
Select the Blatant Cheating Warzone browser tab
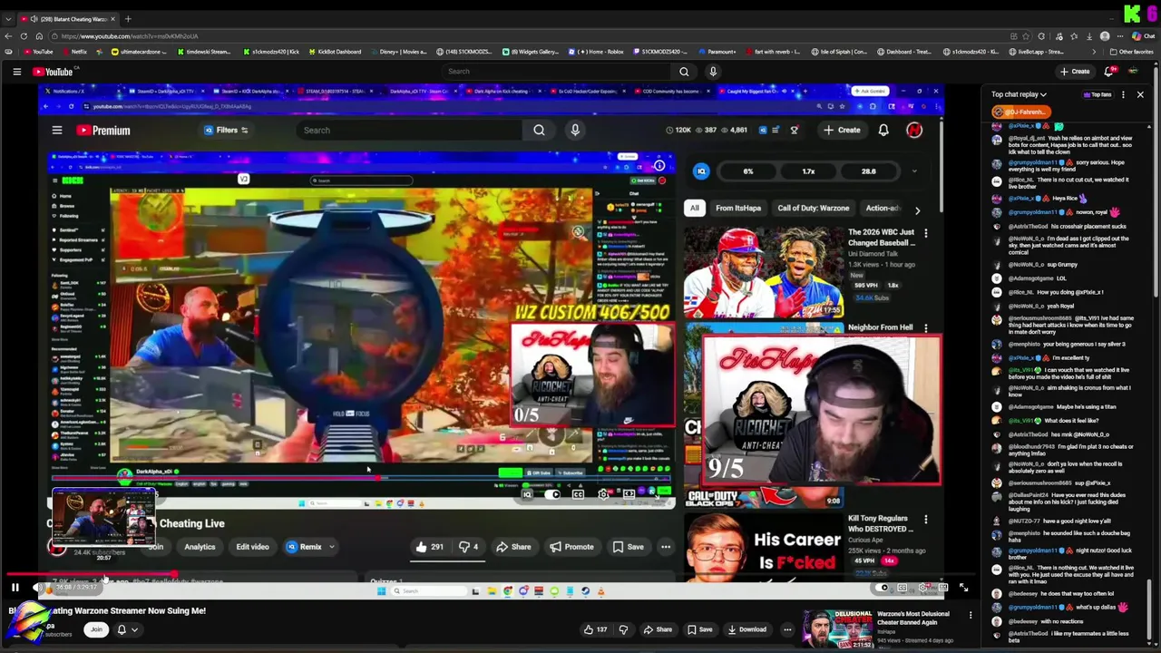click(68, 19)
